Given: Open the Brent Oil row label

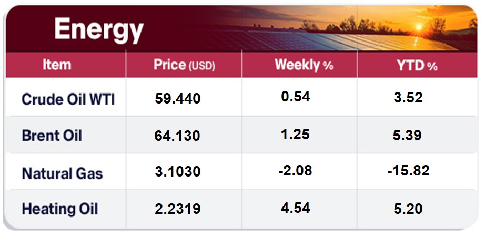Looking at the screenshot, I should pos(52,135).
